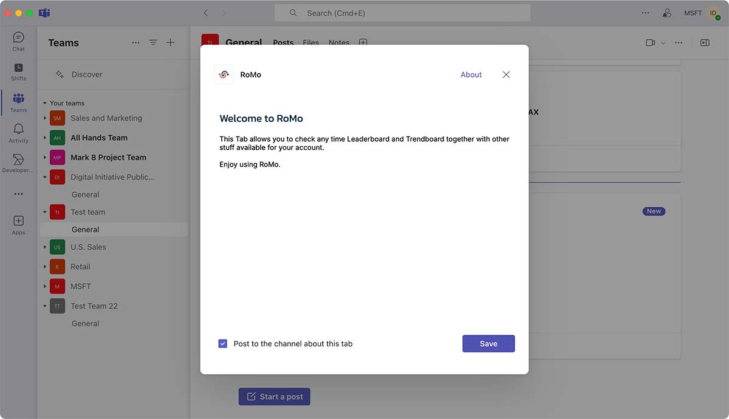Viewport: 729px width, 419px height.
Task: Show more apps via the rail ellipsis
Action: [18, 194]
